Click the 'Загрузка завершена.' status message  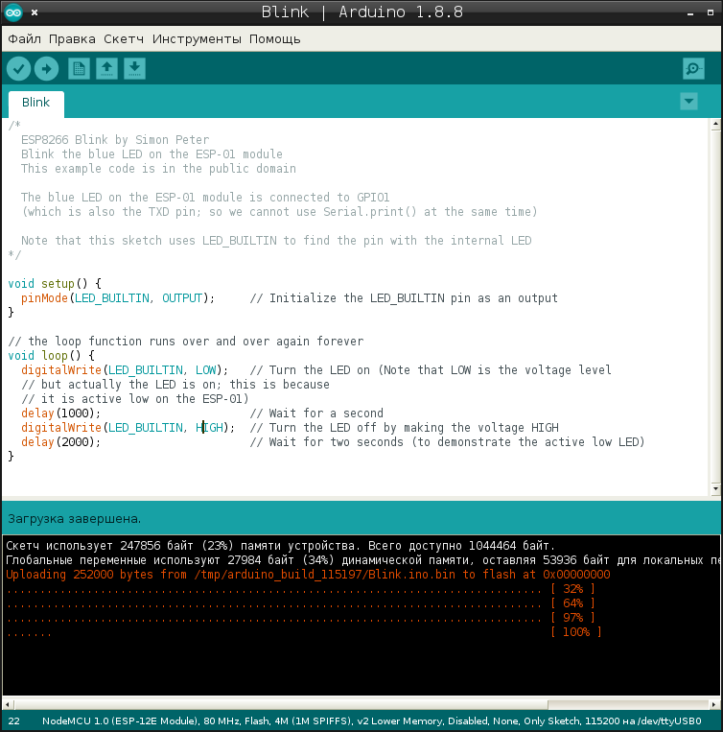pyautogui.click(x=75, y=519)
